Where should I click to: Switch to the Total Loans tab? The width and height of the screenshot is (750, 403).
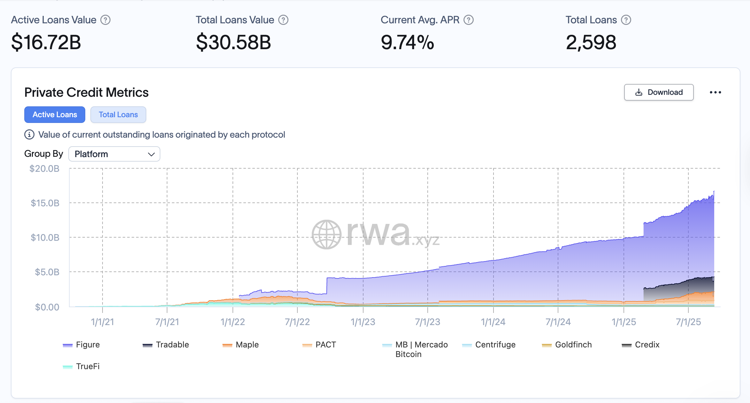(x=118, y=114)
